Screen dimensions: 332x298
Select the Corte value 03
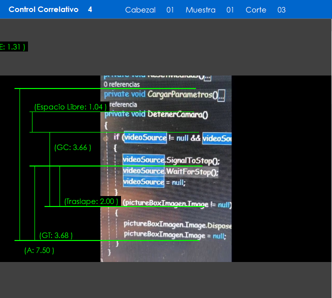point(281,10)
